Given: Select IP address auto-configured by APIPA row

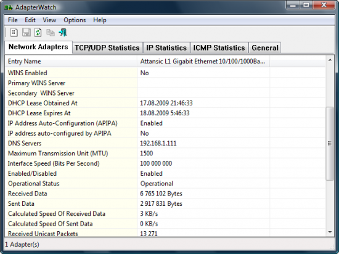Looking at the screenshot, I should point(165,133).
